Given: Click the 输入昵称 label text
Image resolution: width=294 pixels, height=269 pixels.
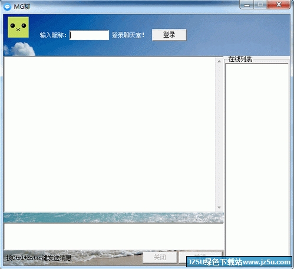Looking at the screenshot, I should click(53, 35).
